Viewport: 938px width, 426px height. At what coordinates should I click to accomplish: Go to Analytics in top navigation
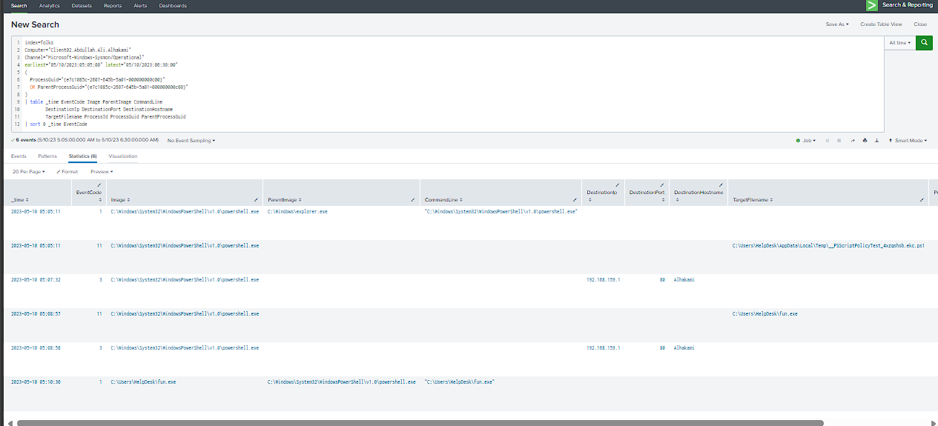click(50, 5)
